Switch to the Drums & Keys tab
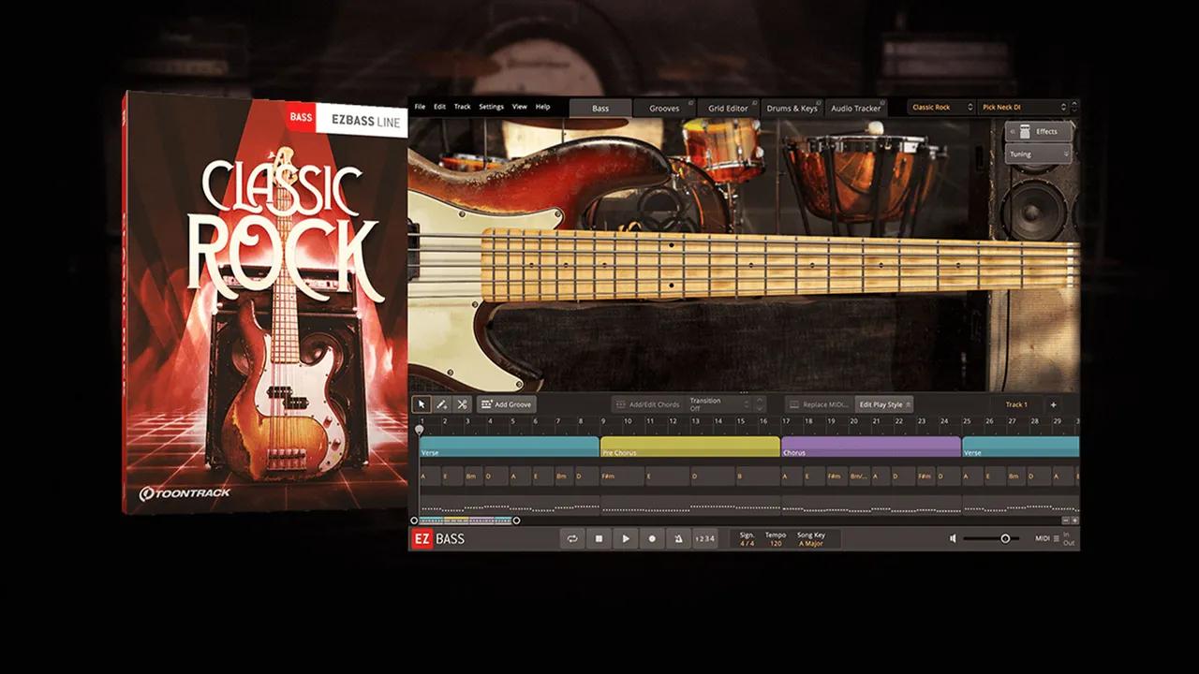This screenshot has height=674, width=1199. click(x=792, y=108)
